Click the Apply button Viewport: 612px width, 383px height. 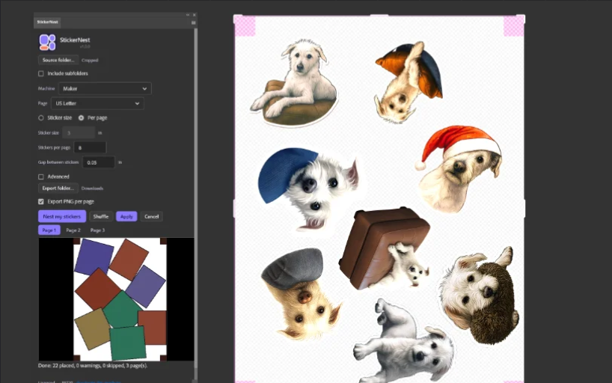click(126, 216)
